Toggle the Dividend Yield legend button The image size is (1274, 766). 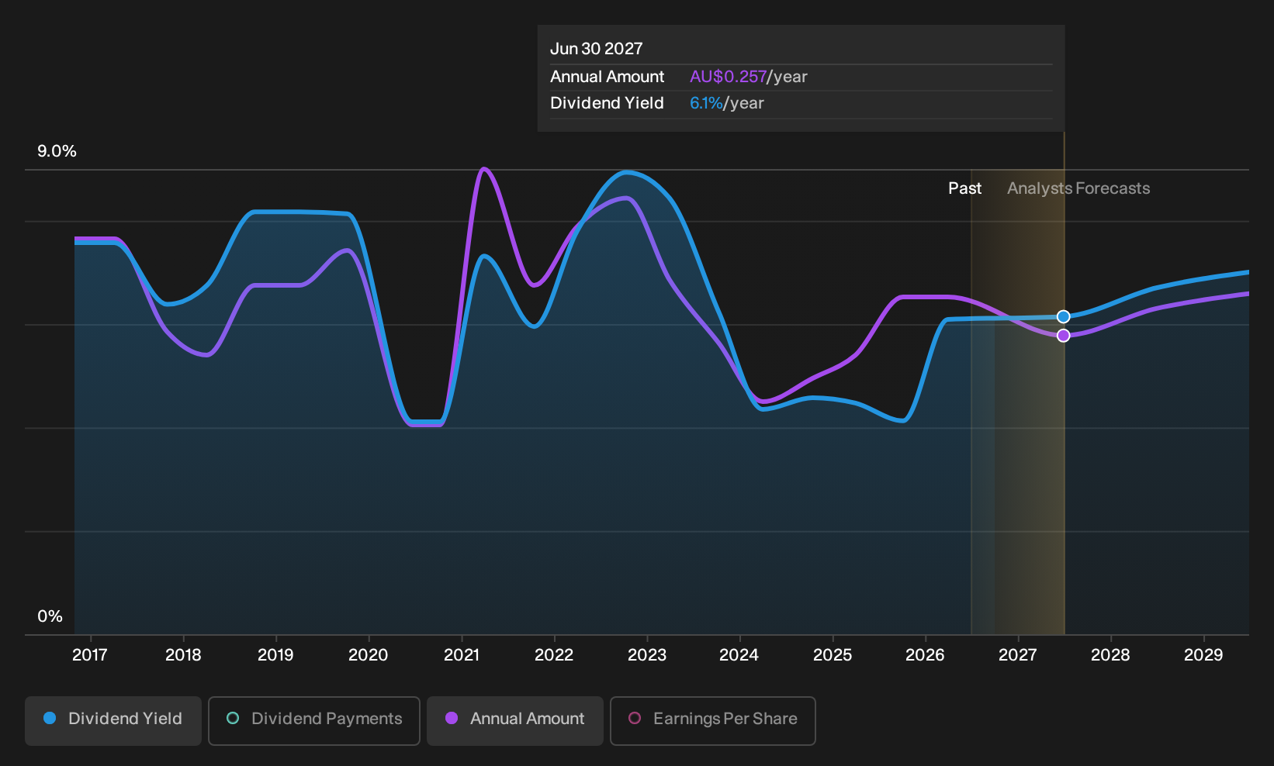[113, 721]
